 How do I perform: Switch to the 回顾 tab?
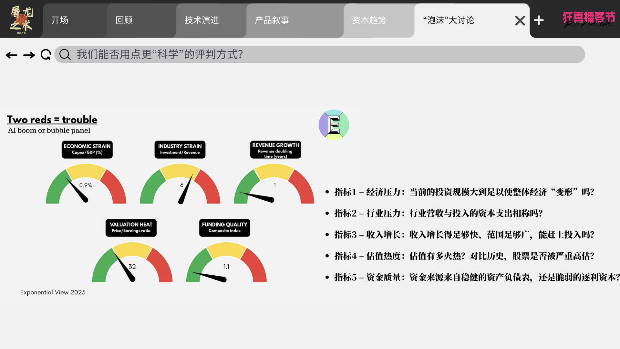point(124,20)
